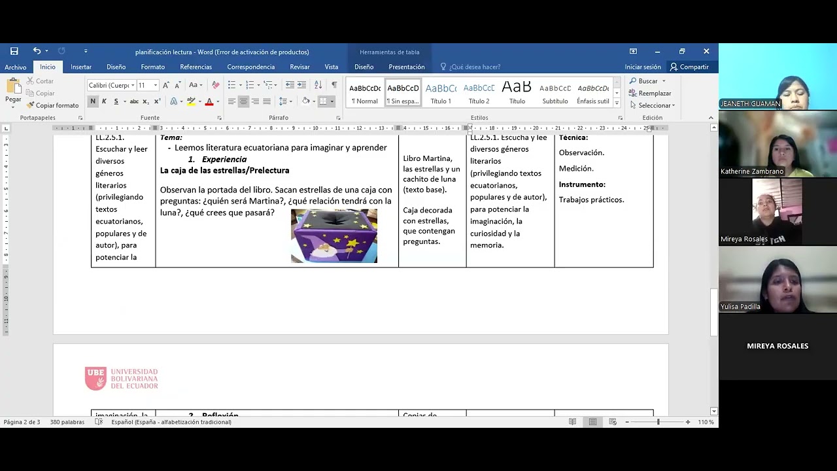The width and height of the screenshot is (837, 471).
Task: Open the Quick Access Toolbar customization dropdown
Action: pyautogui.click(x=86, y=51)
